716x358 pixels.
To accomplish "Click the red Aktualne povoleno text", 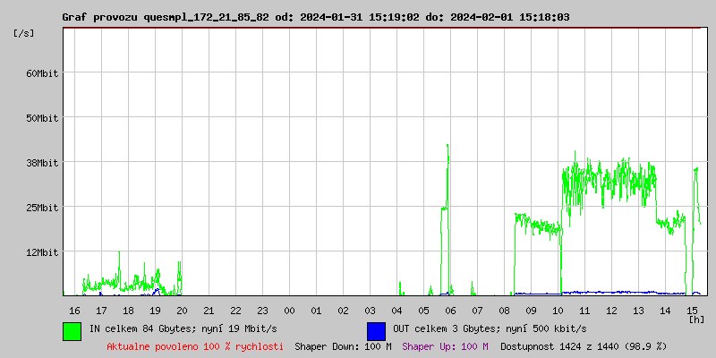I will pos(195,346).
